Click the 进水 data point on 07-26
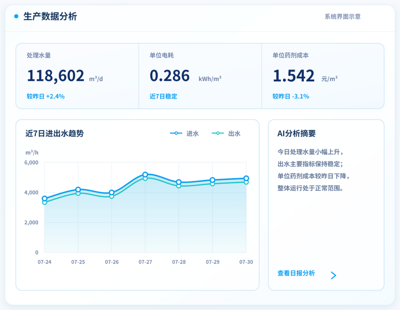Viewport: 400px width, 310px height. pos(111,193)
